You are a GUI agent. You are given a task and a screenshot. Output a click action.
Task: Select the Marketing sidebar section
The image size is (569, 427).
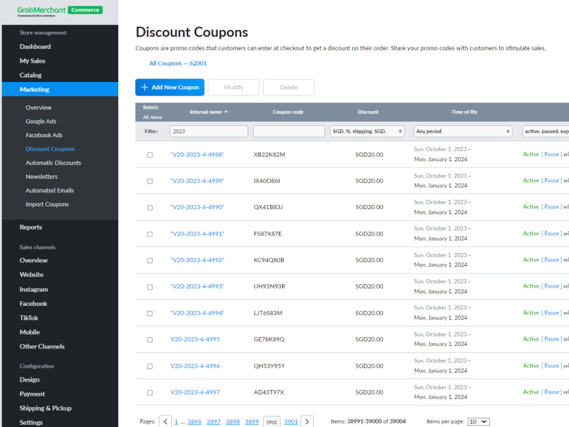click(60, 89)
